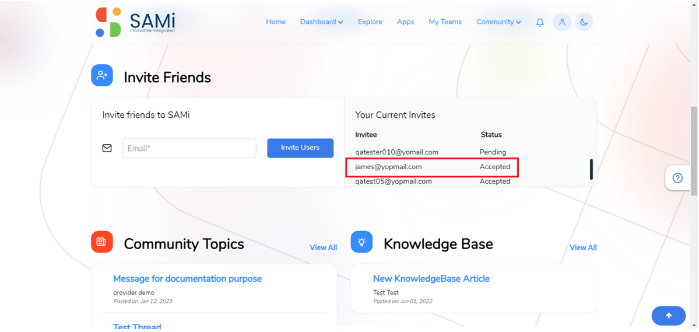Focus the Email input field
The image size is (699, 332).
click(x=189, y=148)
